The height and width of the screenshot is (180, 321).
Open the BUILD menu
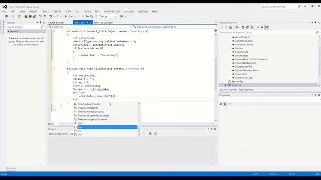(46, 12)
